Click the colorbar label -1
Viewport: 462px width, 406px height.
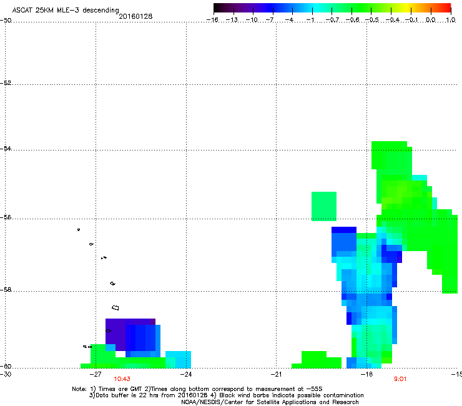click(x=310, y=20)
